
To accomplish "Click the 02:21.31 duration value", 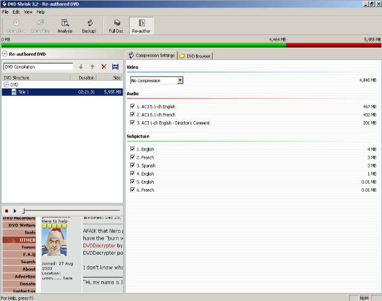I will (x=87, y=92).
